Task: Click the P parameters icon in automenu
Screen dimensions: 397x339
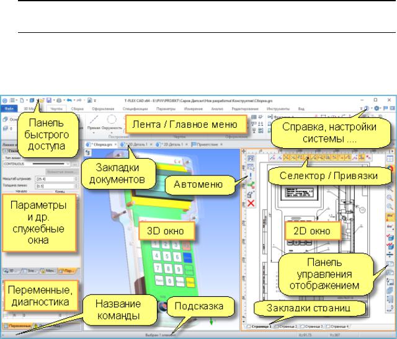Action: pyautogui.click(x=251, y=159)
